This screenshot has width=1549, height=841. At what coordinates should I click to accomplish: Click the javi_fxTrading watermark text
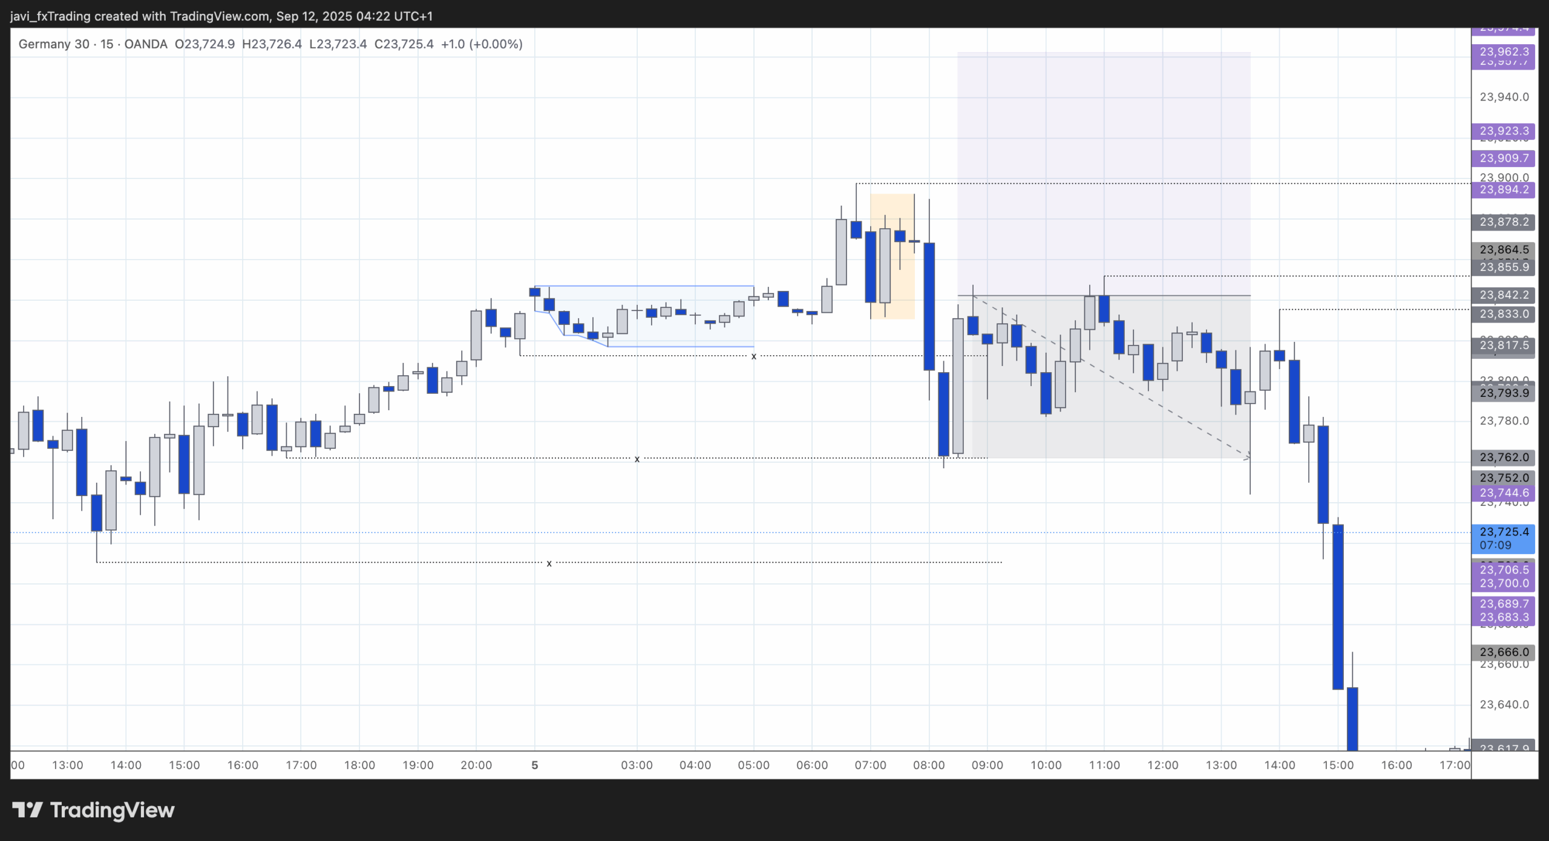[48, 16]
